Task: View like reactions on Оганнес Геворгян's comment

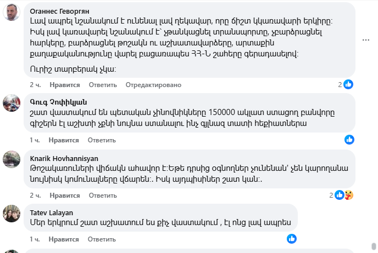Action: 345,85
